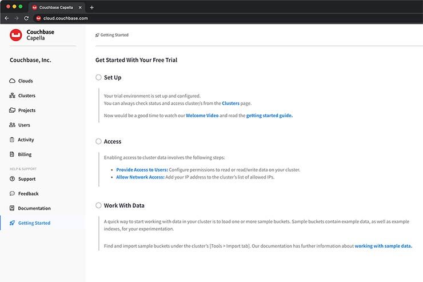The image size is (423, 282).
Task: Click the Couchbase Capella logo
Action: click(16, 35)
